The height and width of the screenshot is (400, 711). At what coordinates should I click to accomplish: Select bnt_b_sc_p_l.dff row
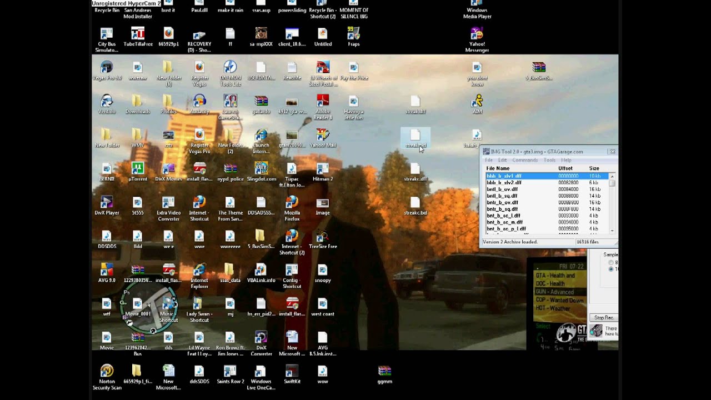point(547,229)
